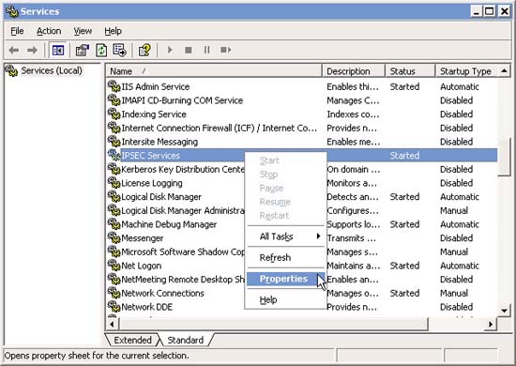Screen dimensions: 516x366
Task: Click gear icon beside Network Connections
Action: click(x=114, y=293)
